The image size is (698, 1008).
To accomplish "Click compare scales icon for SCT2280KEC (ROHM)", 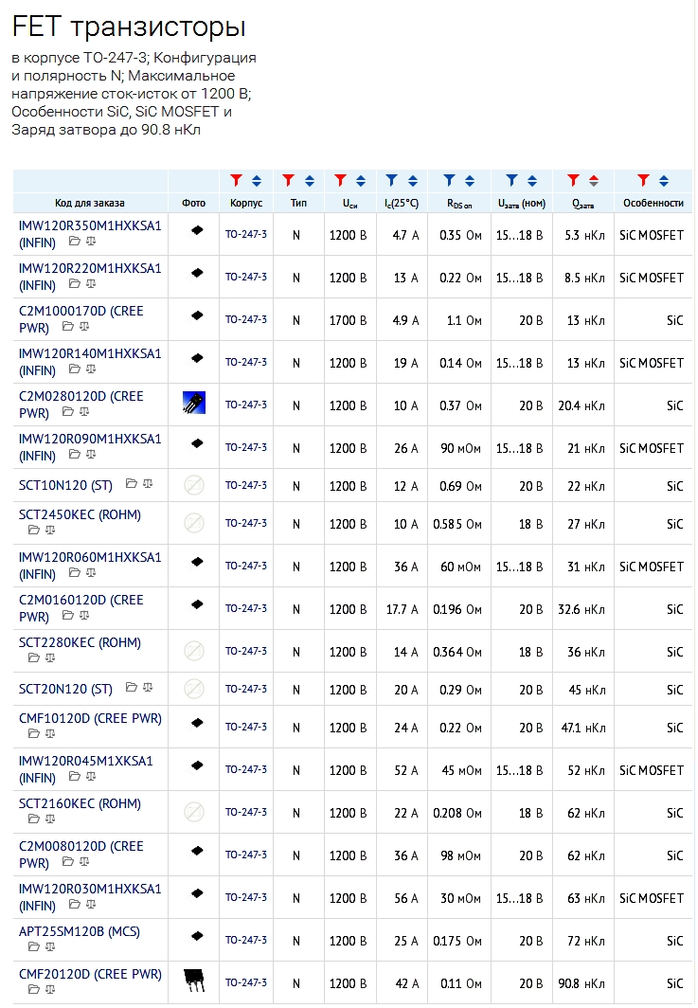I will (50, 657).
